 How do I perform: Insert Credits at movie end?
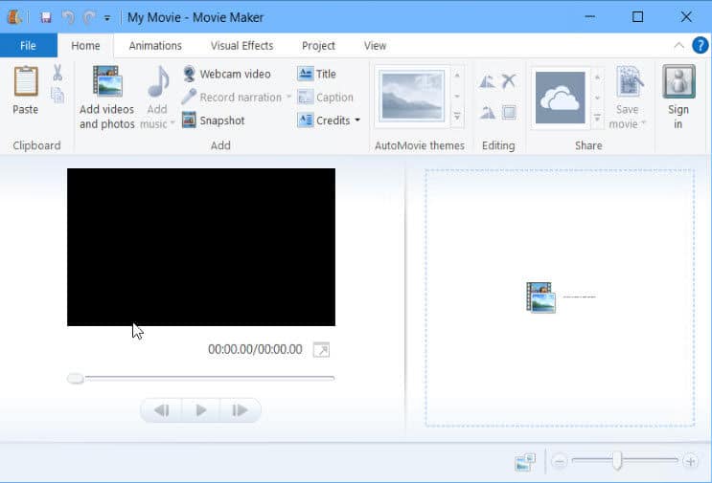pos(324,121)
